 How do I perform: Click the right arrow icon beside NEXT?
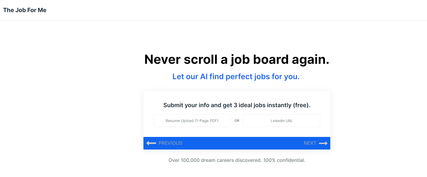(x=323, y=143)
